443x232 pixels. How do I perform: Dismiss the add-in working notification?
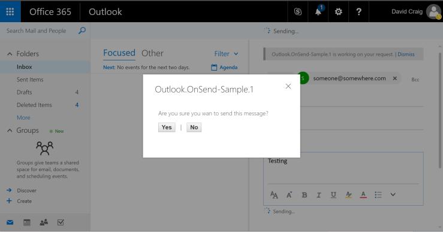(x=406, y=54)
